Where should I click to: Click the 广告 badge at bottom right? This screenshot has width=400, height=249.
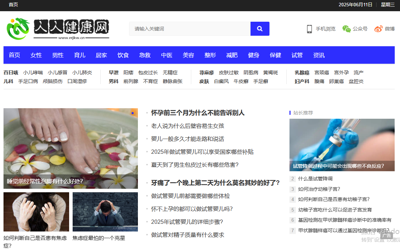(387, 236)
